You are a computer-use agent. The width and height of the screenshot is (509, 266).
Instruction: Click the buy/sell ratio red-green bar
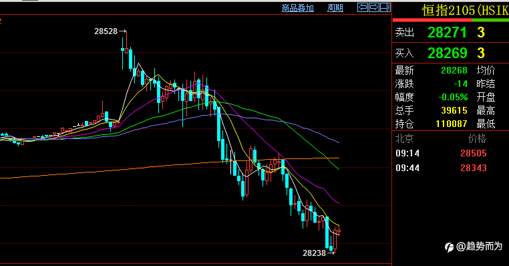[451, 20]
